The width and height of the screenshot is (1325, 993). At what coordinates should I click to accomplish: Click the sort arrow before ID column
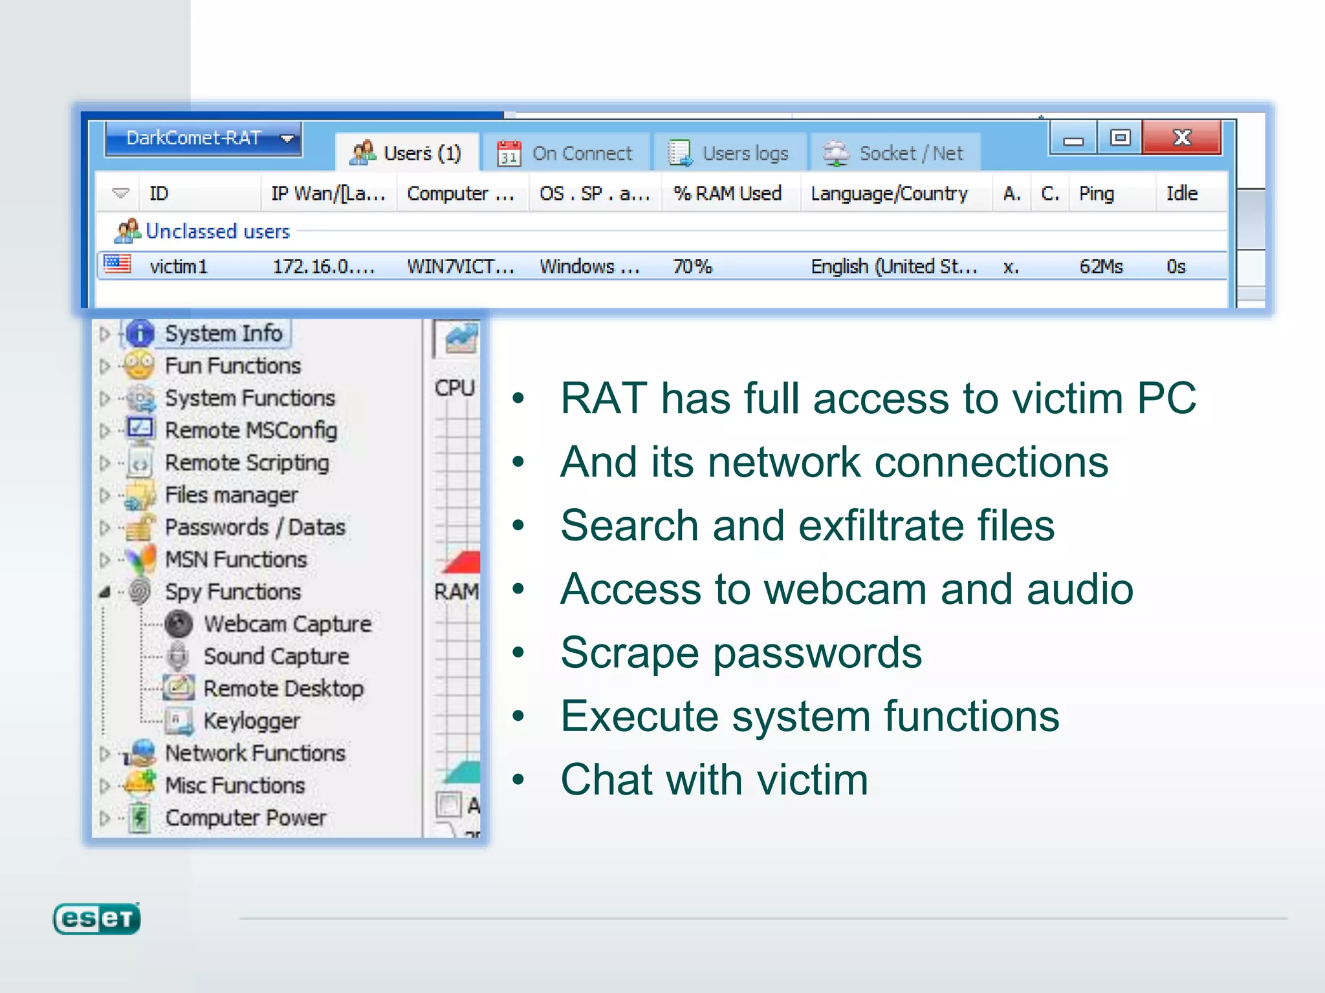121,193
